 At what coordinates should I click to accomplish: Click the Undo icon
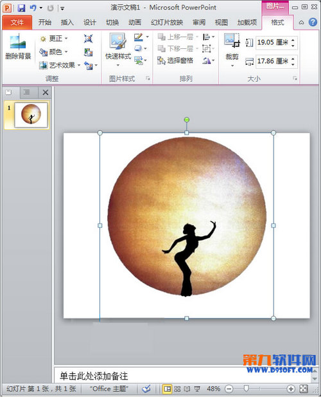pyautogui.click(x=33, y=8)
